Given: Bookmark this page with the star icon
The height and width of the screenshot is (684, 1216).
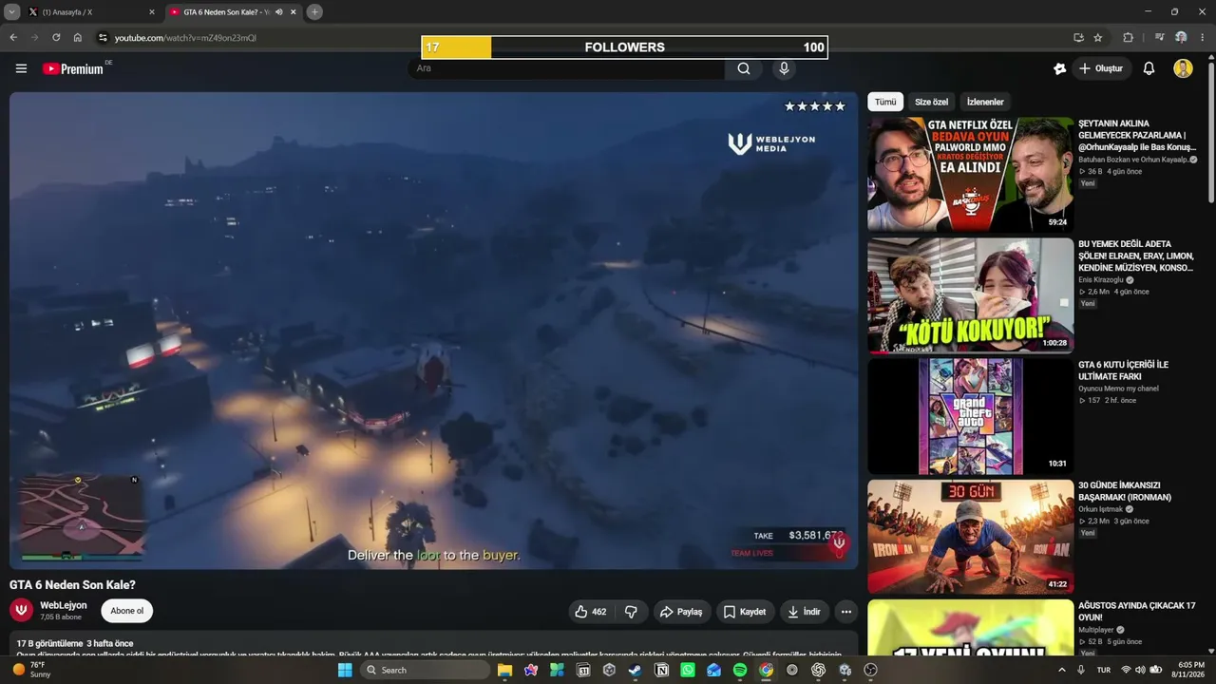Looking at the screenshot, I should (x=1098, y=38).
